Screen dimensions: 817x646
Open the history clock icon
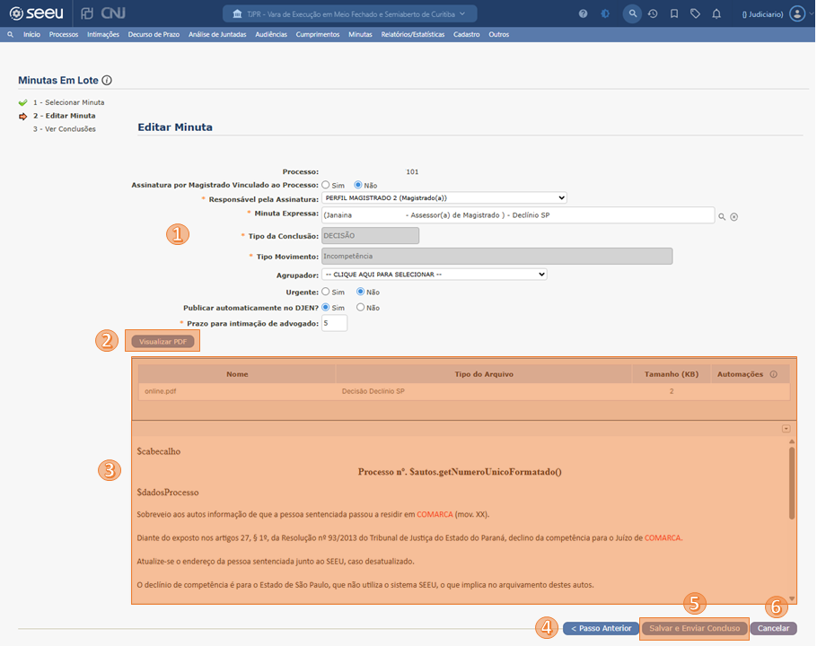click(x=653, y=14)
